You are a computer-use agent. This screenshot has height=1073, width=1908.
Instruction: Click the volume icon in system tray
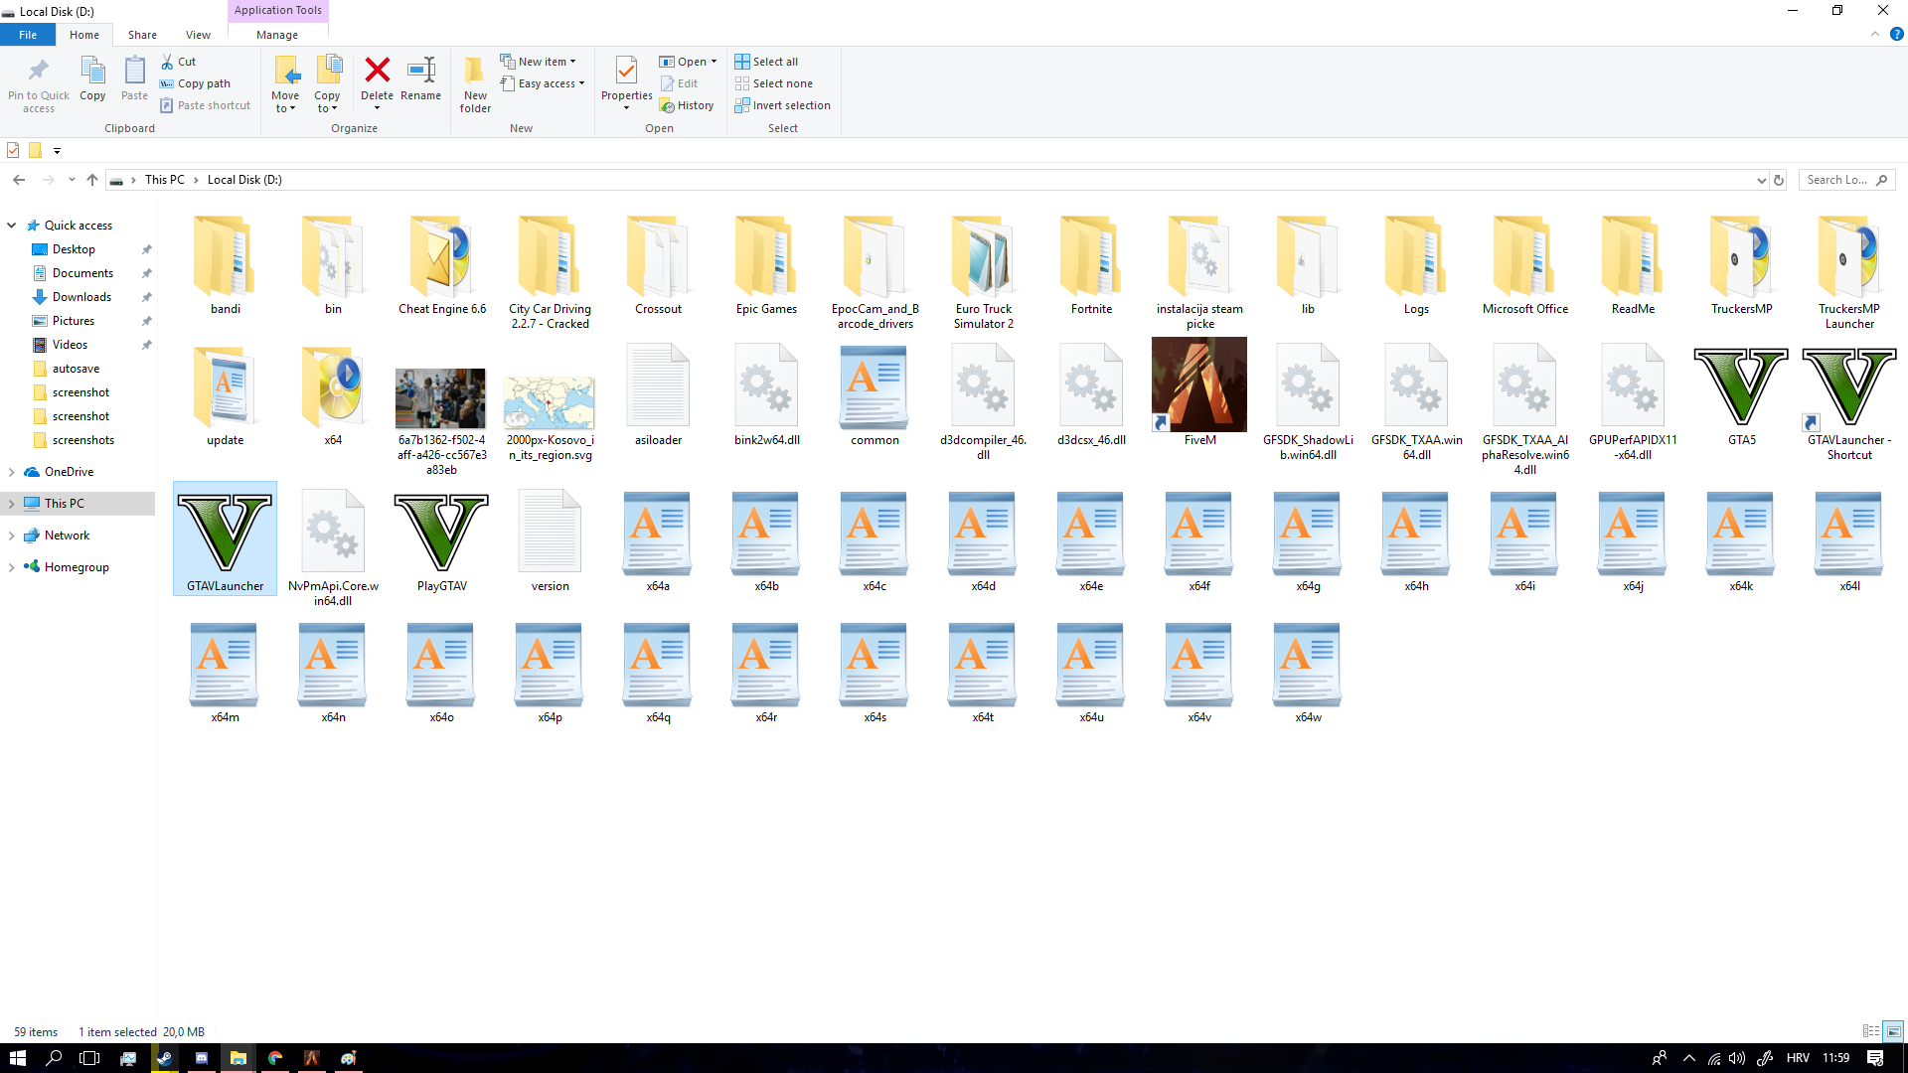tap(1736, 1058)
